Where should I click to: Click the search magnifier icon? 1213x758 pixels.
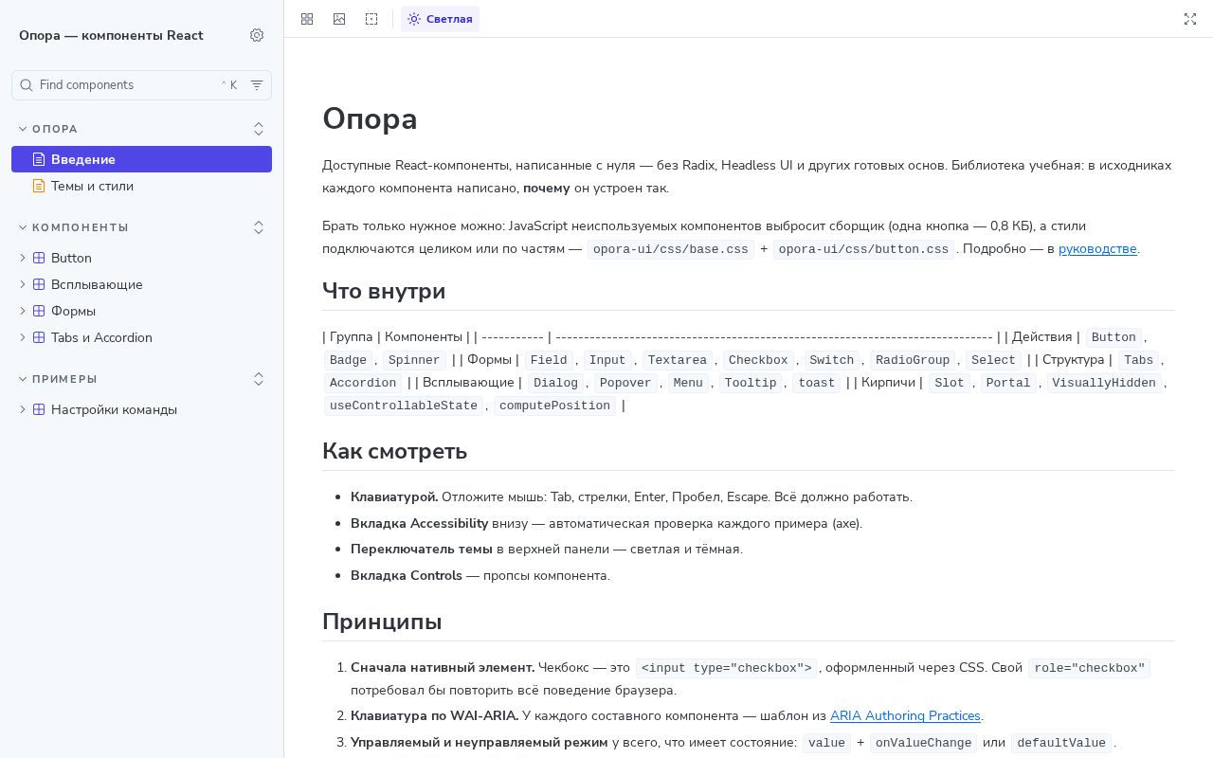pyautogui.click(x=27, y=85)
